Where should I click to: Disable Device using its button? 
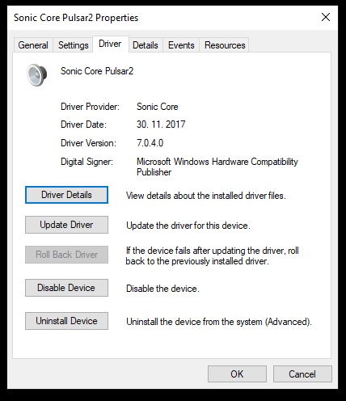coord(66,288)
